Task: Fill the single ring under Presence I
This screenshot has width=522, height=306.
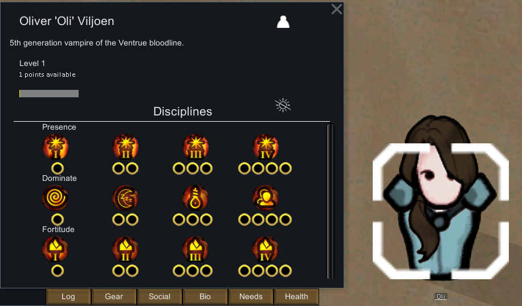Action: [x=57, y=168]
